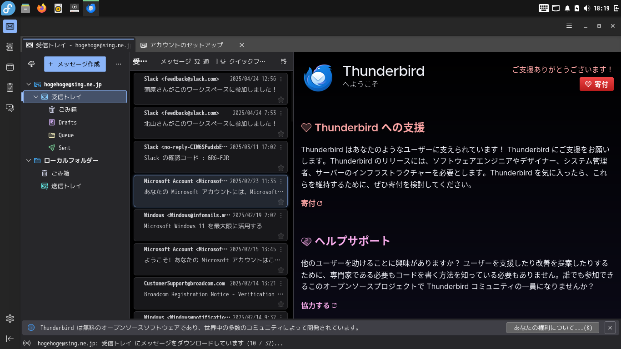This screenshot has width=621, height=349.
Task: Open the Chat space
Action: [x=10, y=108]
